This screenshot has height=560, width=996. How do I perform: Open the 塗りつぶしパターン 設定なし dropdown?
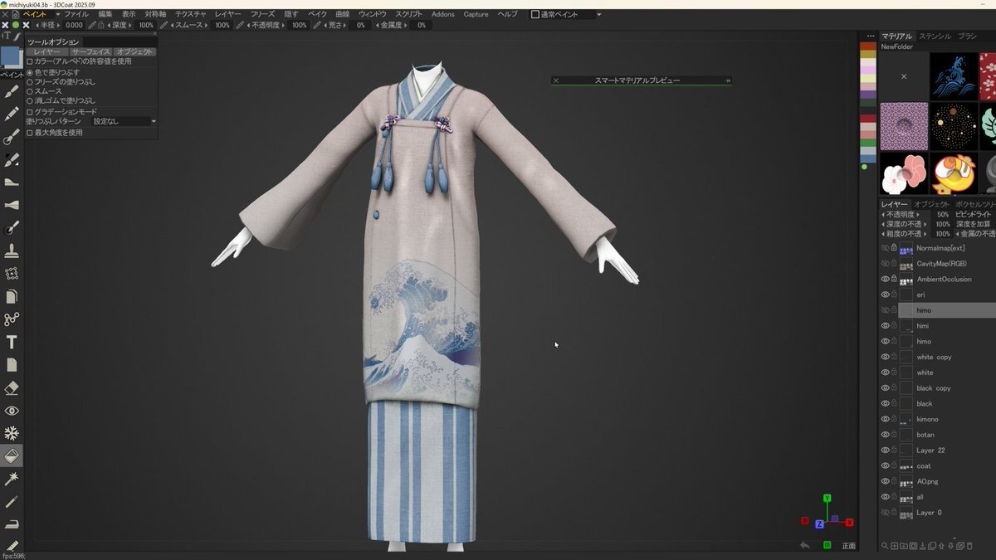click(x=124, y=121)
